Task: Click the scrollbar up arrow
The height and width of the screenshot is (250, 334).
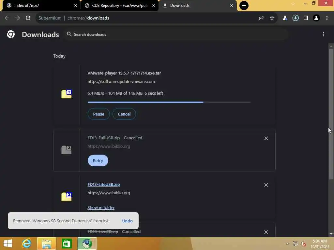Action: point(331,46)
